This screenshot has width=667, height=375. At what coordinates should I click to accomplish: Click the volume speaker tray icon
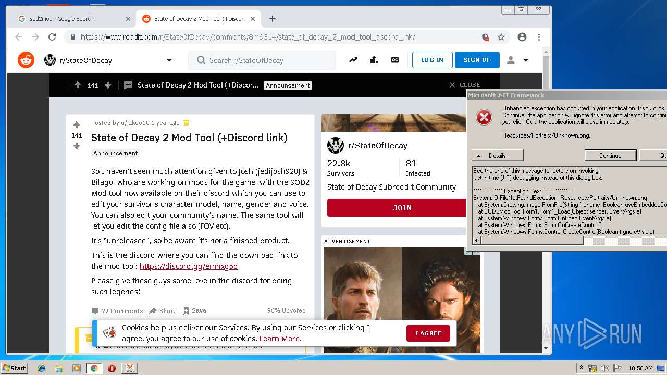tap(606, 368)
